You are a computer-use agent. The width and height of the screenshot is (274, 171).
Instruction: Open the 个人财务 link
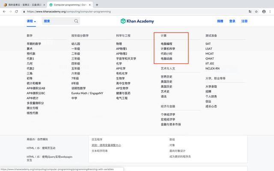(x=211, y=96)
